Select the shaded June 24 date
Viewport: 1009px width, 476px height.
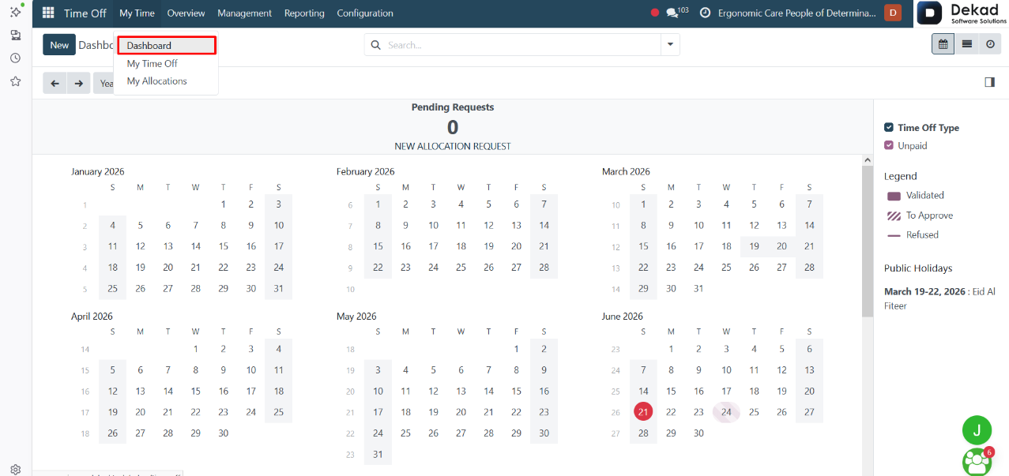(x=726, y=411)
